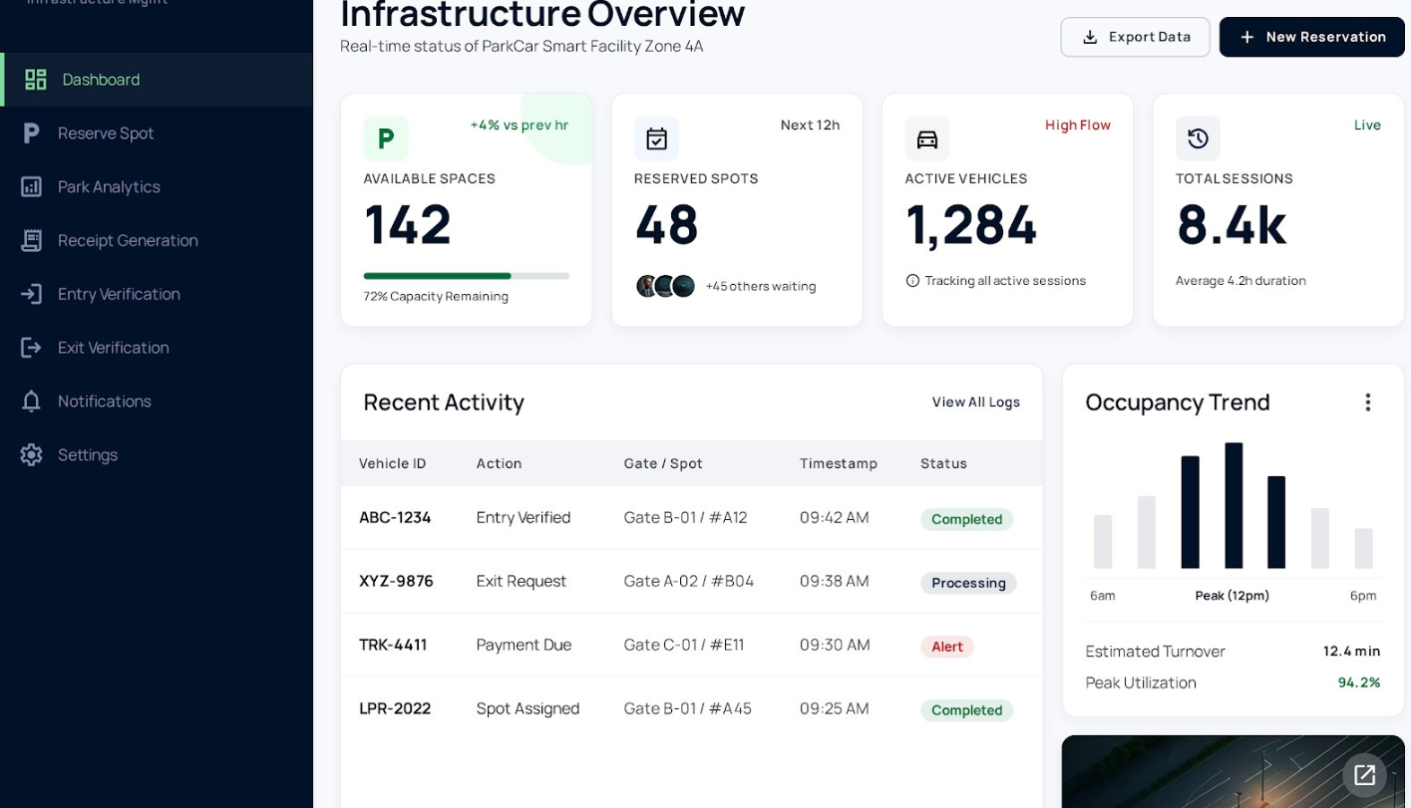1411x808 pixels.
Task: Click the Active Vehicles car icon
Action: coord(927,138)
